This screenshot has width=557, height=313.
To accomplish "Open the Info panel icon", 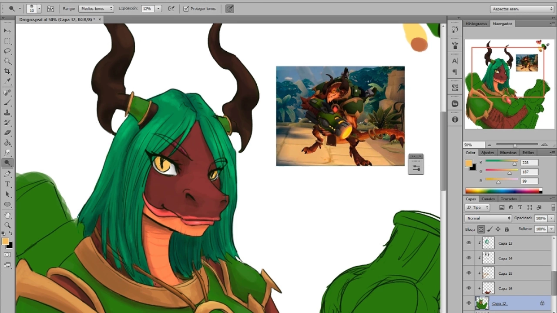I will [455, 119].
